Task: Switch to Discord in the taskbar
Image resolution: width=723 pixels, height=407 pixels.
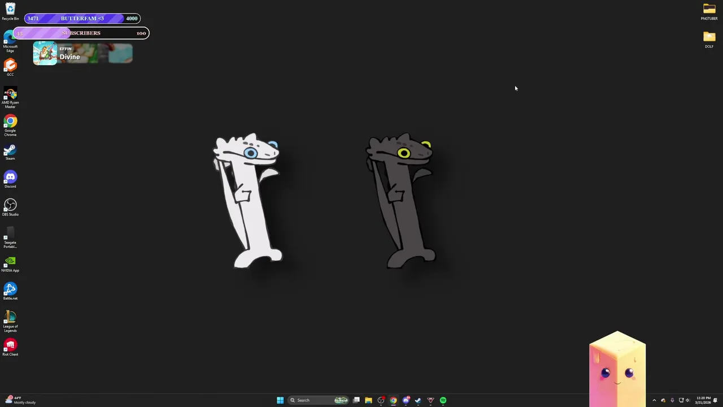Action: click(x=406, y=400)
